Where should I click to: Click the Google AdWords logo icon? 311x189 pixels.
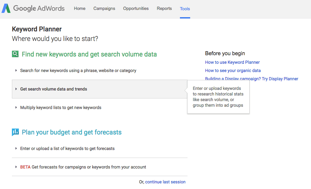(x=6, y=8)
